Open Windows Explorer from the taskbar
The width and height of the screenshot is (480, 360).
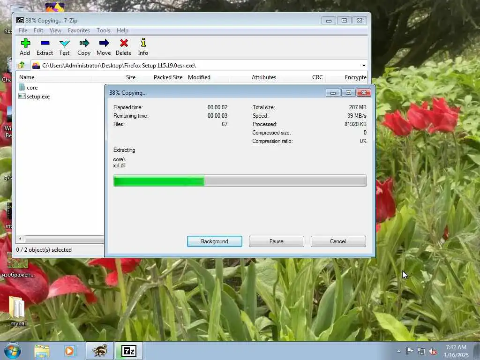(x=42, y=351)
